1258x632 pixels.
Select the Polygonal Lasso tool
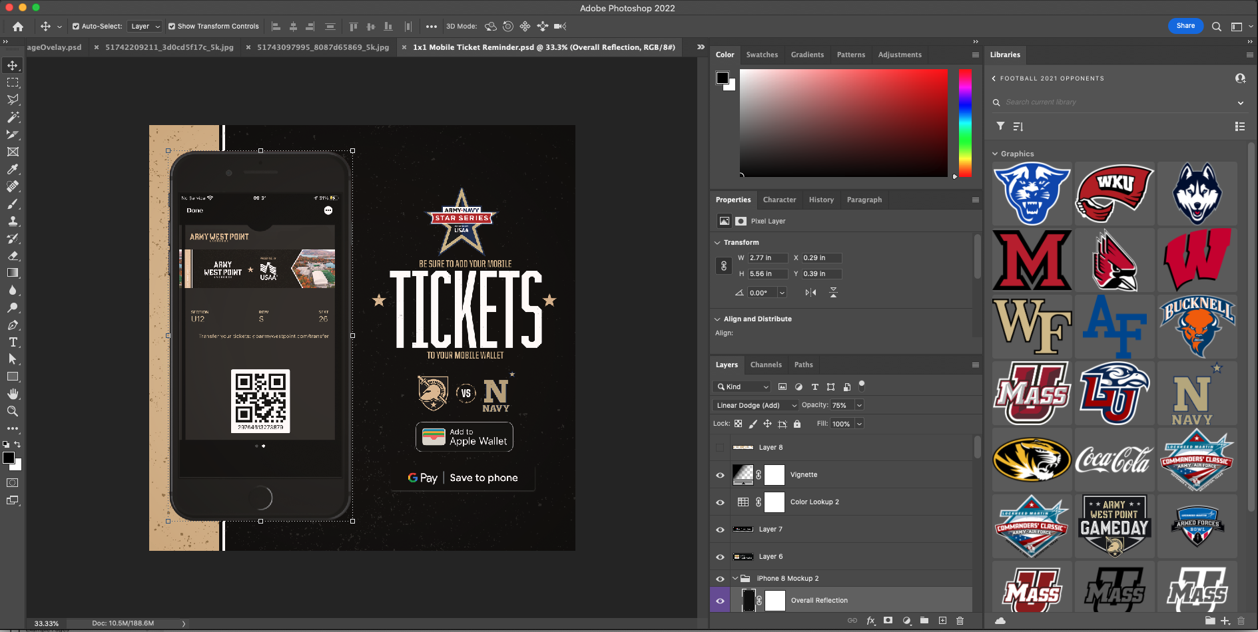point(13,100)
